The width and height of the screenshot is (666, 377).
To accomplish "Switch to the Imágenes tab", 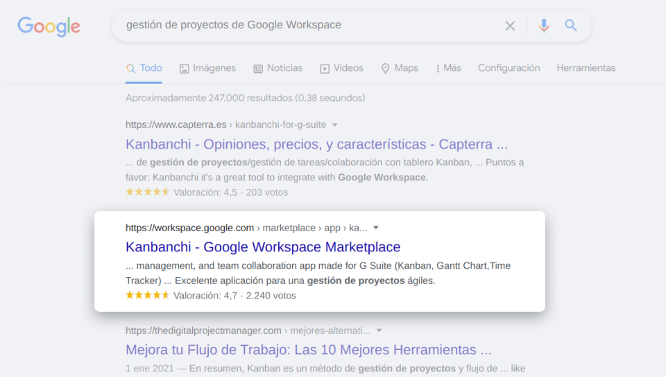I will [207, 68].
